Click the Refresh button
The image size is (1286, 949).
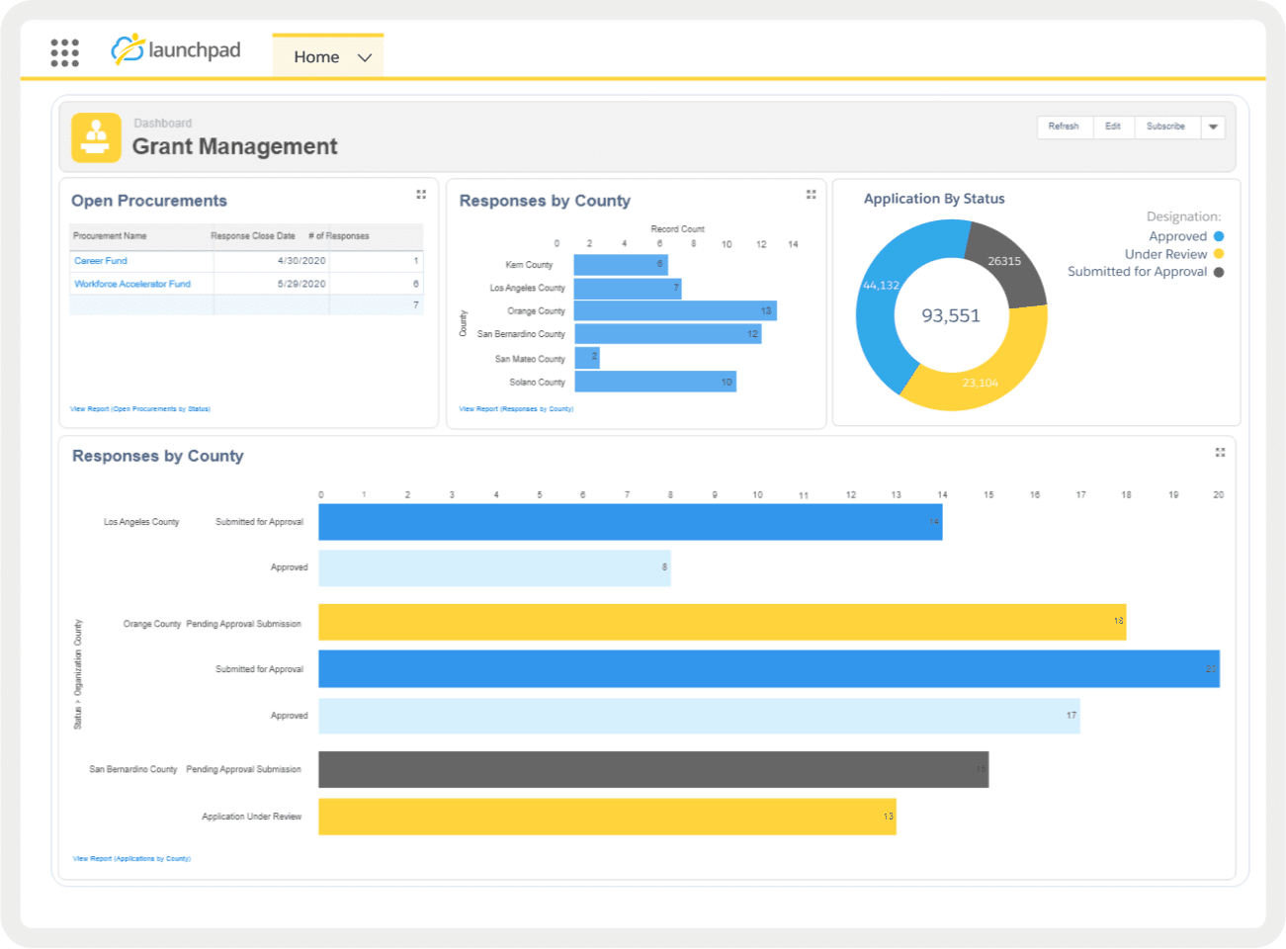(x=1064, y=127)
